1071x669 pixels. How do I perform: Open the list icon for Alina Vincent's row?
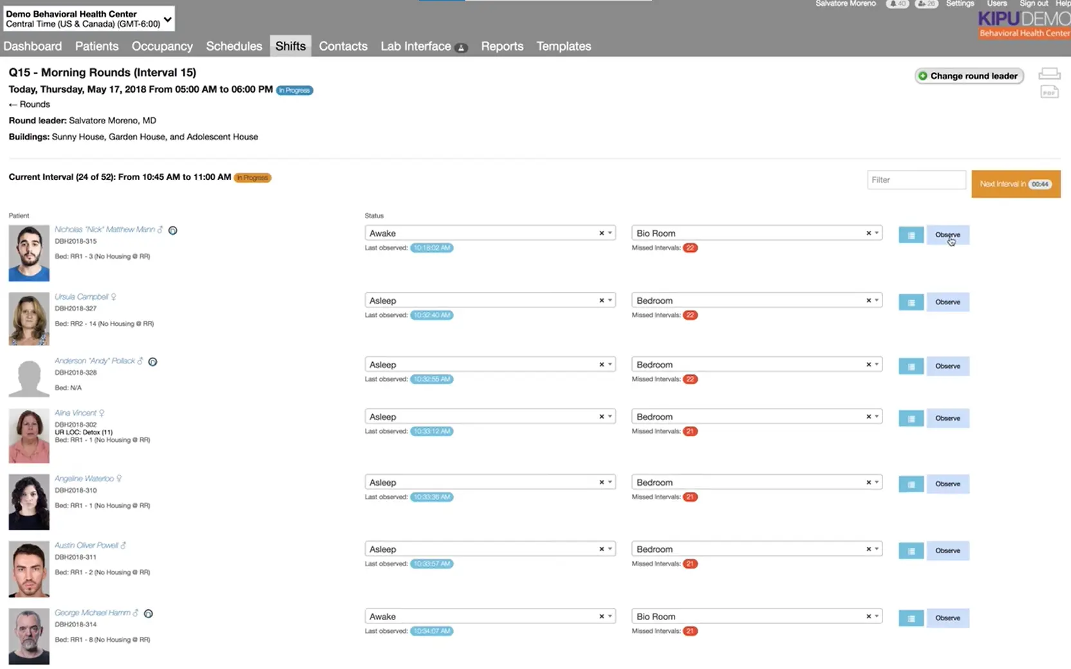911,418
